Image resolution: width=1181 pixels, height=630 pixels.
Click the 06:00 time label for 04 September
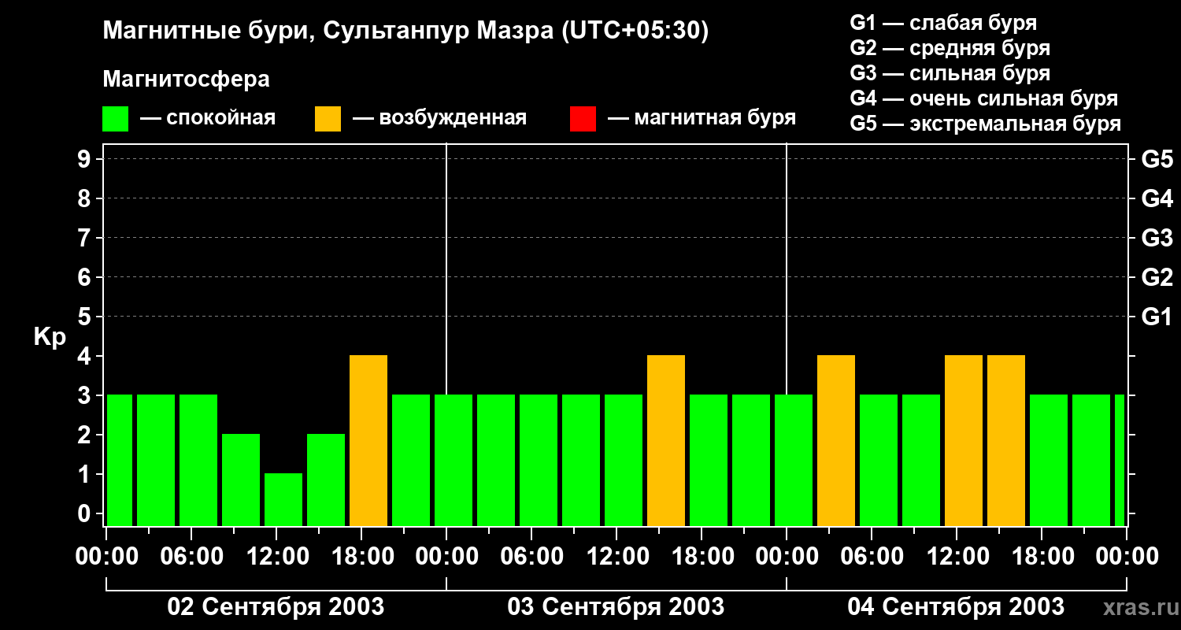pos(872,557)
